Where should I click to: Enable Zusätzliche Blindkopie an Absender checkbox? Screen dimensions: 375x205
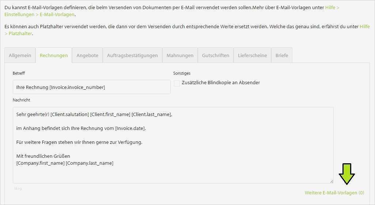[177, 83]
